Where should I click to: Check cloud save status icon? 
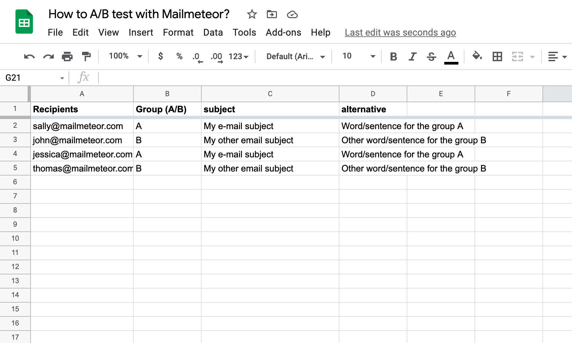click(292, 14)
